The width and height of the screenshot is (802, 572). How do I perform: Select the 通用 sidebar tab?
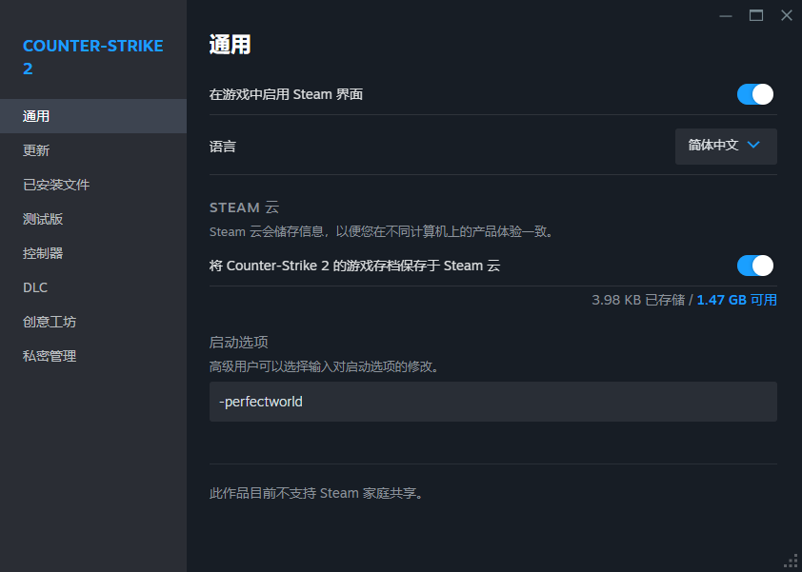(93, 116)
